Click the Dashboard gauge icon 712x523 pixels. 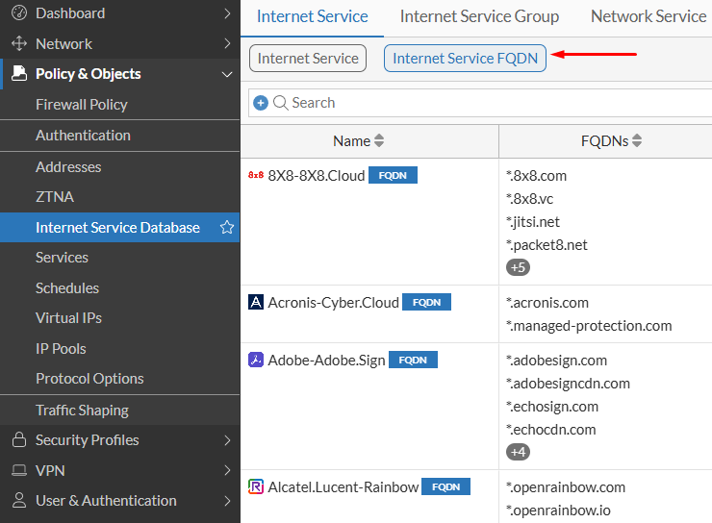point(19,13)
